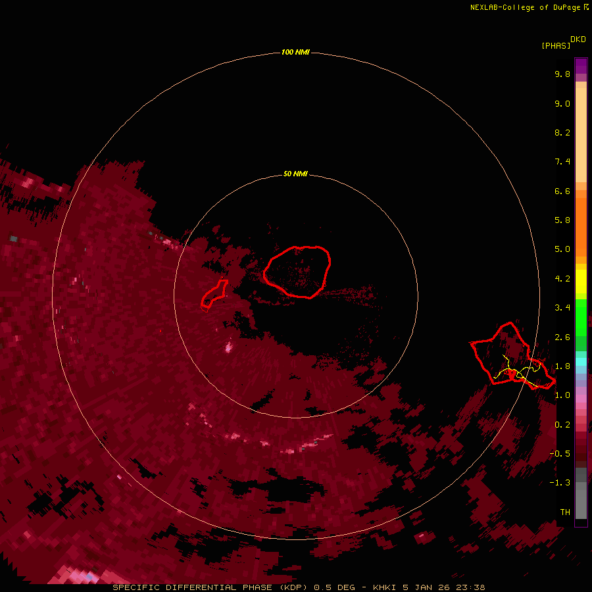Pick the cyan color bar segment
The height and width of the screenshot is (592, 592).
(581, 362)
